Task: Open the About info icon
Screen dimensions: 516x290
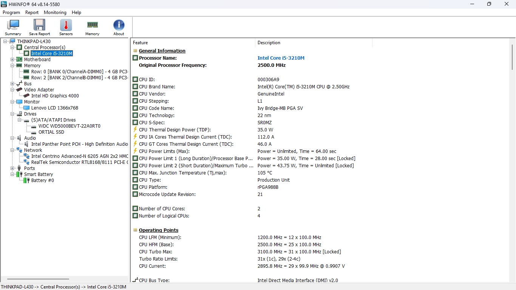Action: pyautogui.click(x=119, y=25)
